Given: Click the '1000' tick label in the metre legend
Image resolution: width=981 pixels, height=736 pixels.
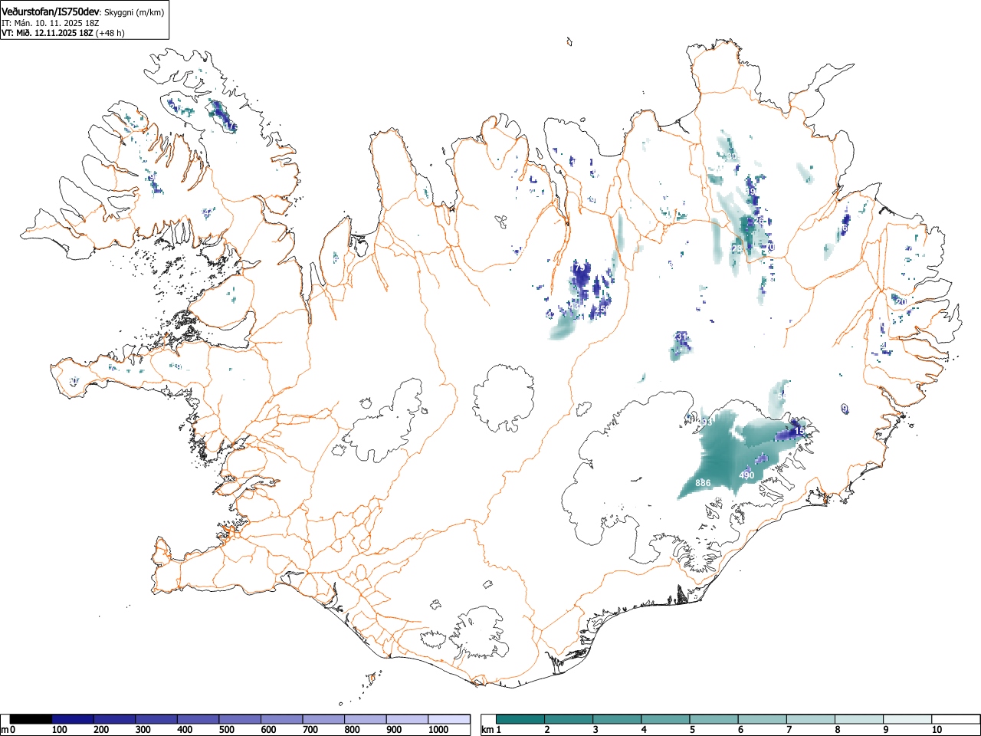Looking at the screenshot, I should tap(438, 730).
